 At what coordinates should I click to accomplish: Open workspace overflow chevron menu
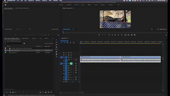point(118,5)
